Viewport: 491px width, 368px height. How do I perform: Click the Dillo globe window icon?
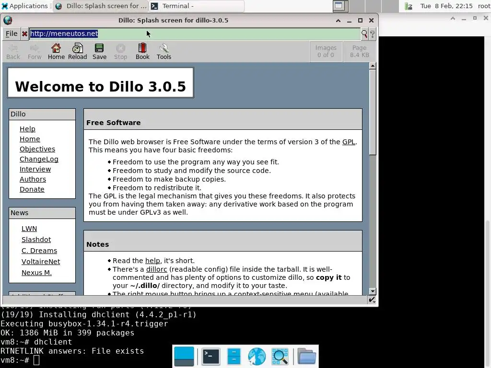(x=8, y=20)
